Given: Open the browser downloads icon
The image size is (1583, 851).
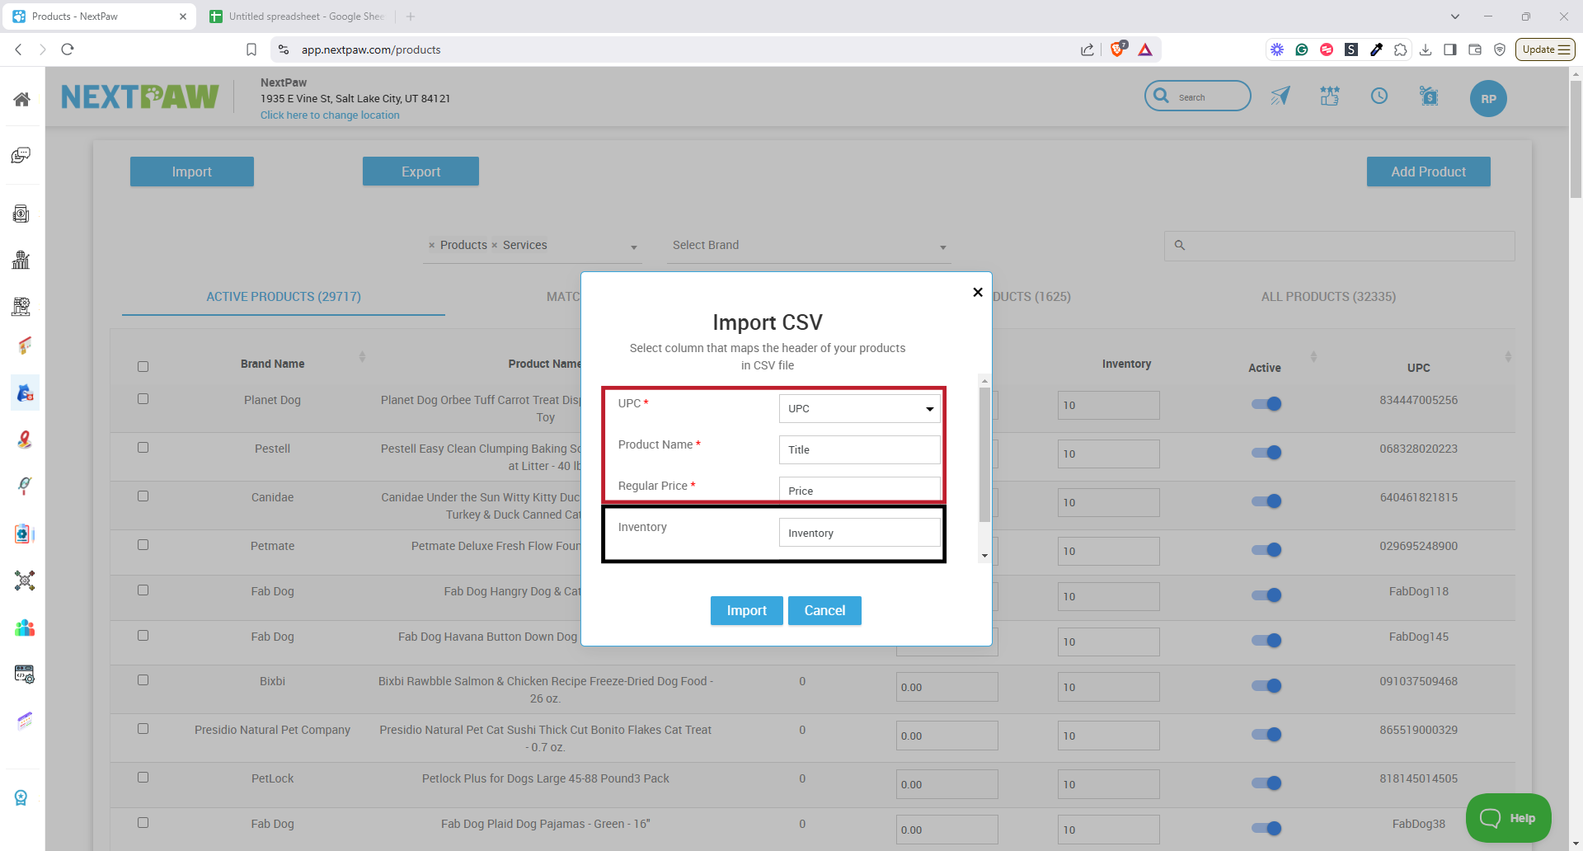Looking at the screenshot, I should [x=1425, y=49].
